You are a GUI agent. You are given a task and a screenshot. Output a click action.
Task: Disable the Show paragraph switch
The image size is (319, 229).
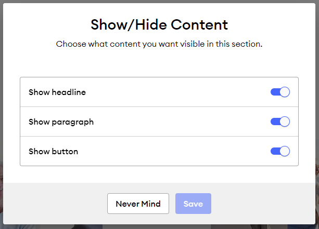(280, 122)
